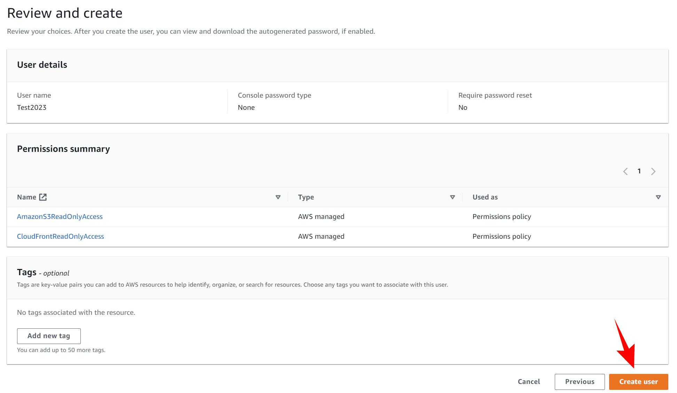Click the Create user button
This screenshot has height=393, width=677.
click(x=639, y=382)
